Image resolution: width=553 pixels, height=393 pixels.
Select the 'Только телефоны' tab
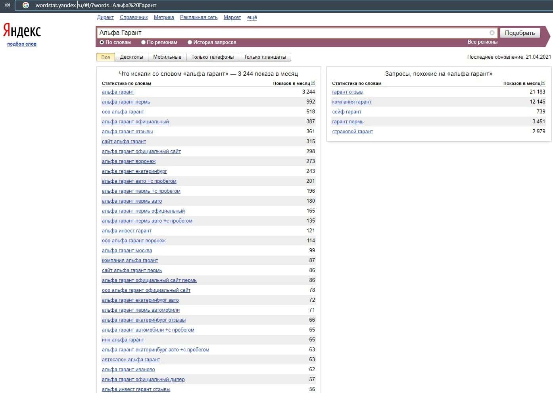pyautogui.click(x=212, y=57)
